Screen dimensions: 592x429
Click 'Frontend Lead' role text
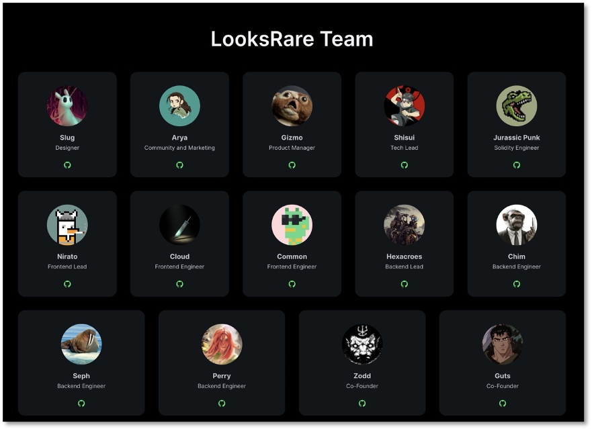point(67,267)
